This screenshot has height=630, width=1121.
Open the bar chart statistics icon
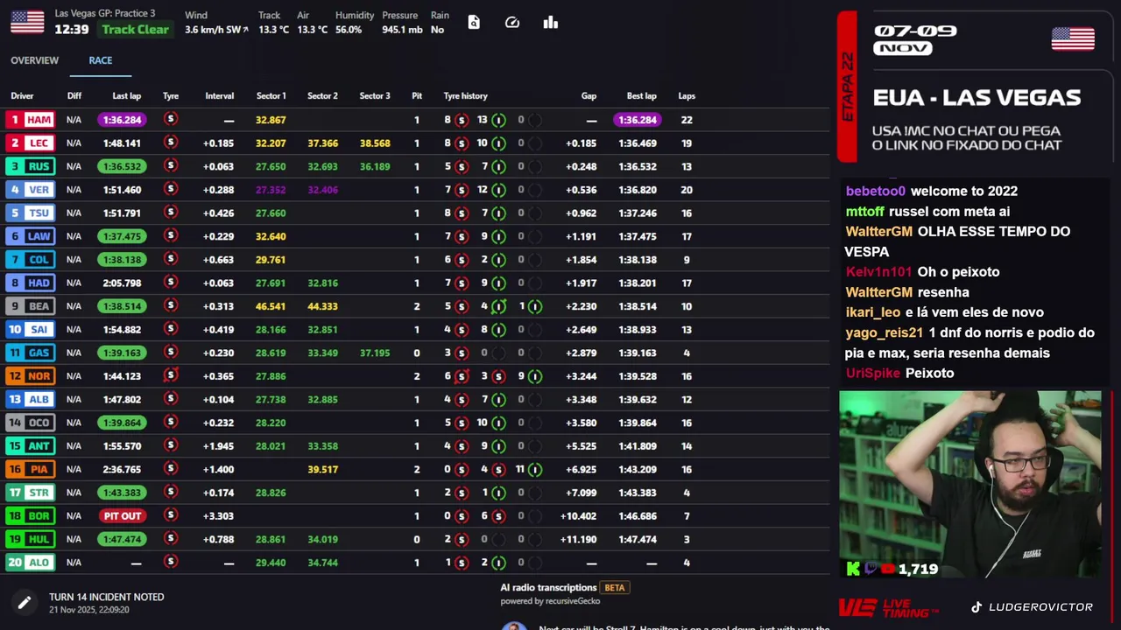tap(551, 23)
